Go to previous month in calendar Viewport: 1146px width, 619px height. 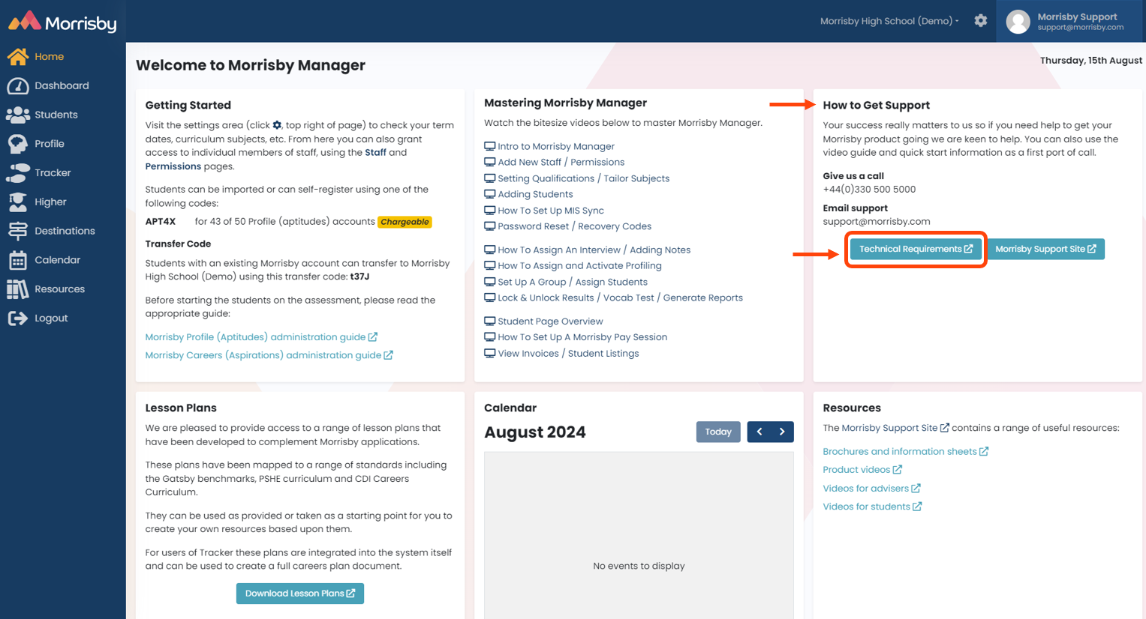(759, 432)
